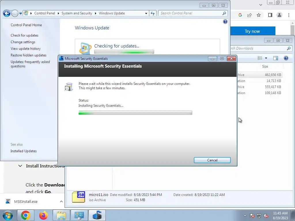Image resolution: width=295 pixels, height=221 pixels.
Task: Toggle Chrome side panel icon
Action: click(270, 15)
